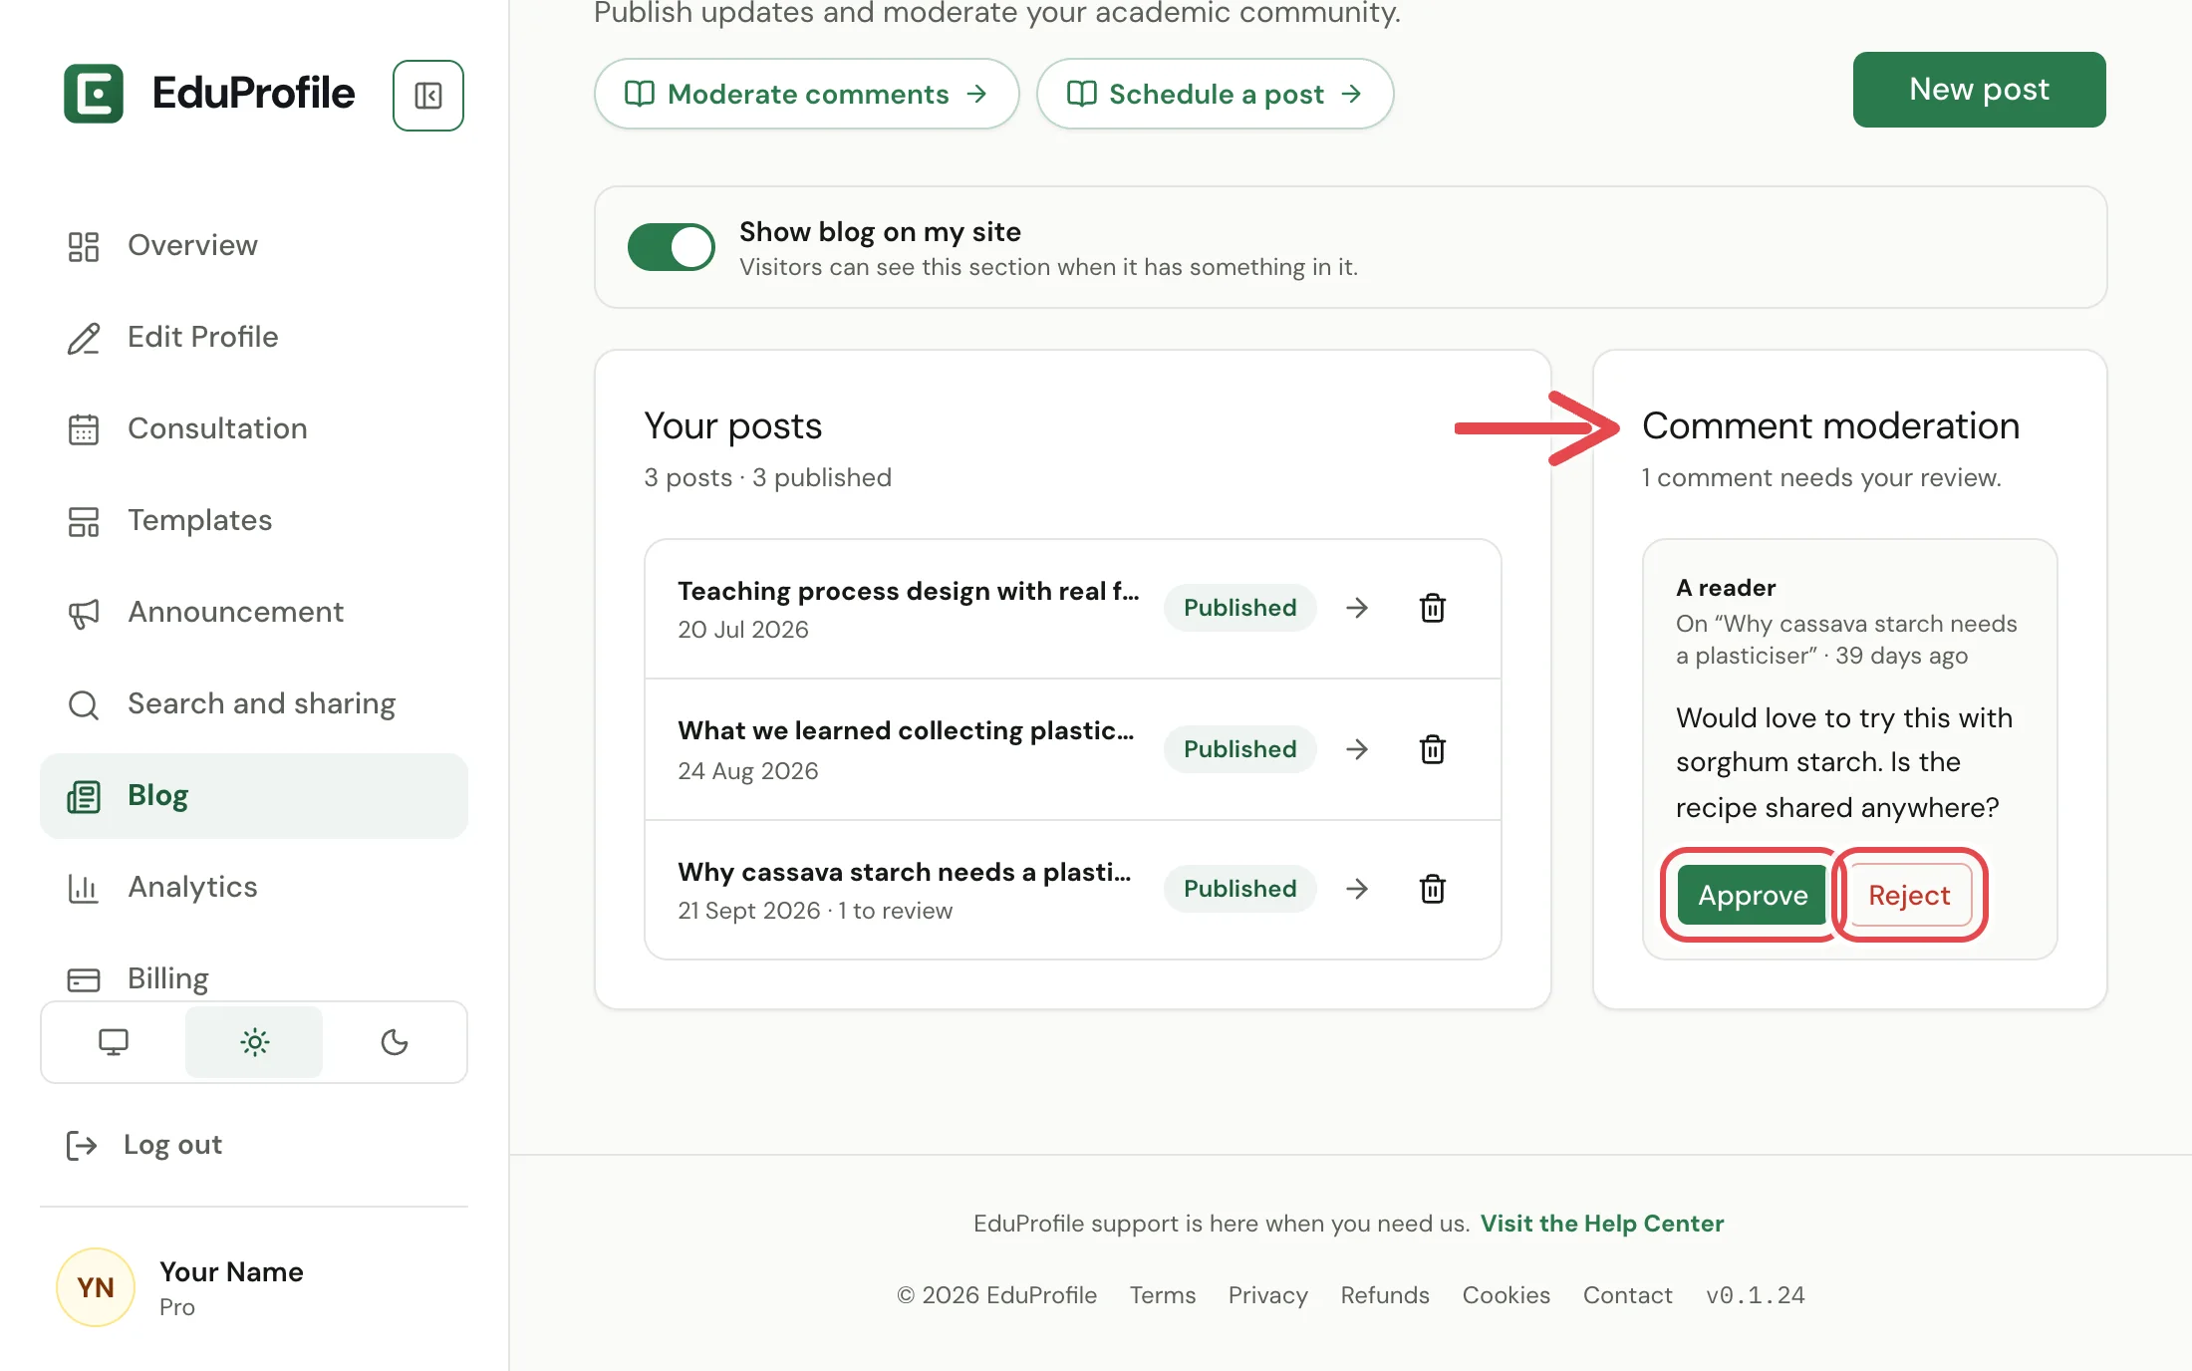Open the Contact footer link
Image resolution: width=2192 pixels, height=1371 pixels.
(1627, 1295)
